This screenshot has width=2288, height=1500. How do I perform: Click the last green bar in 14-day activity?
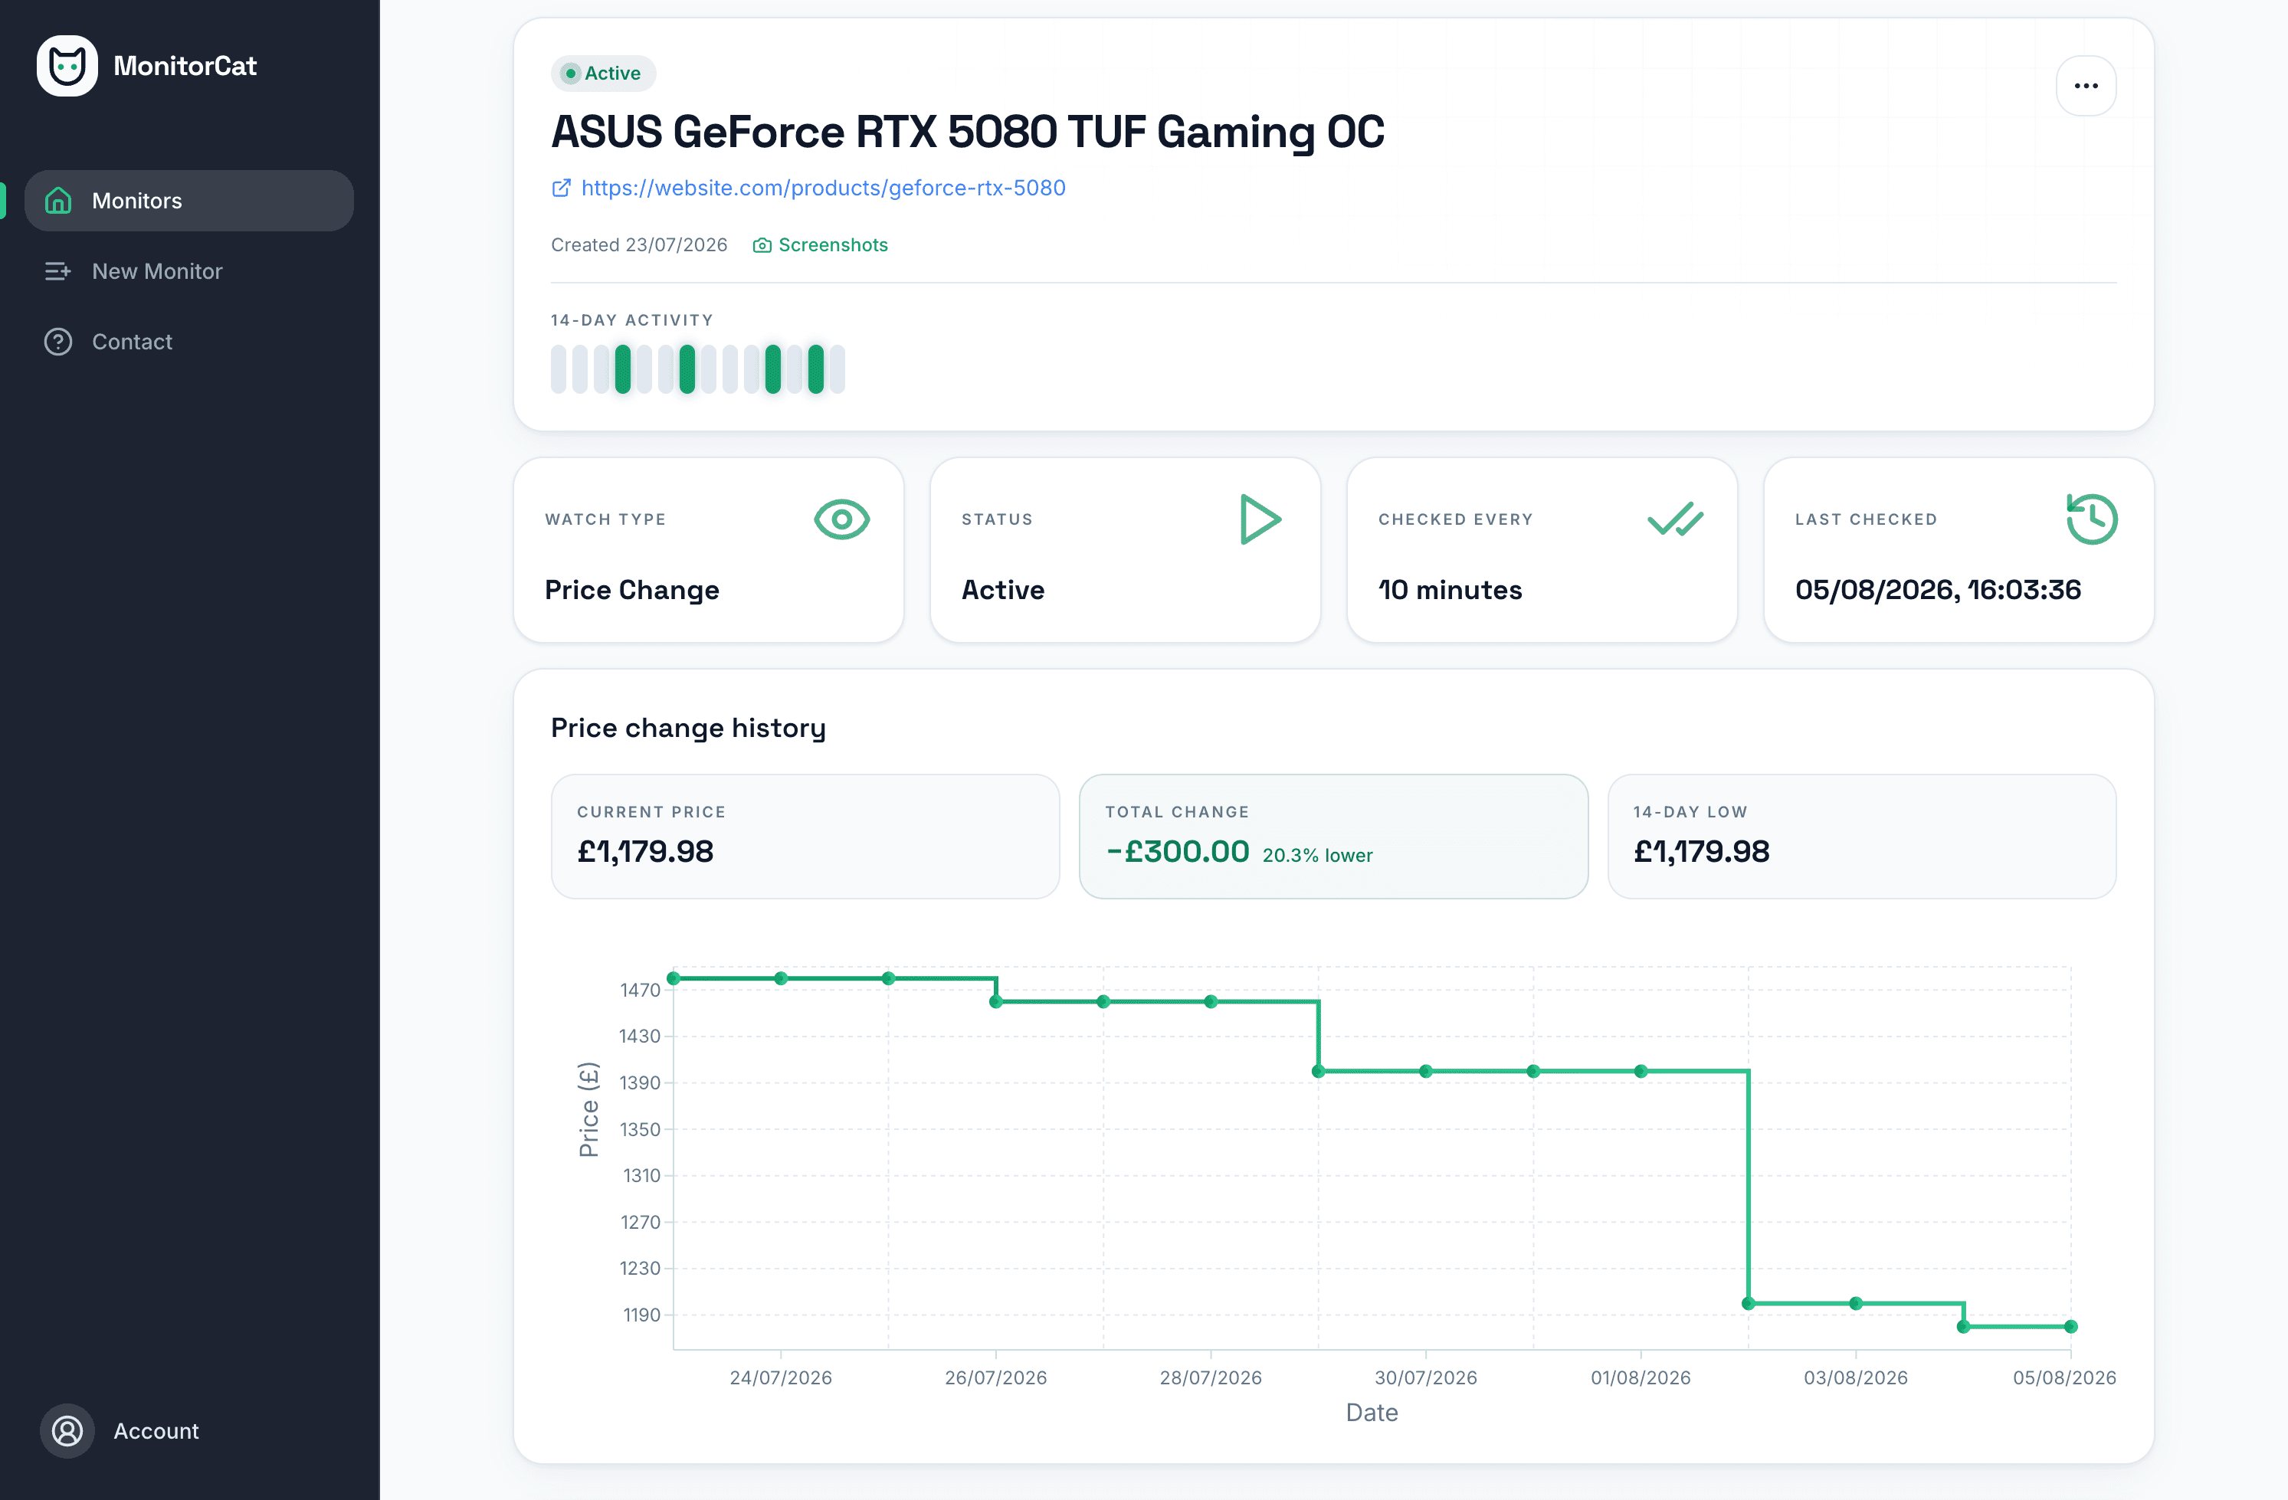click(816, 369)
